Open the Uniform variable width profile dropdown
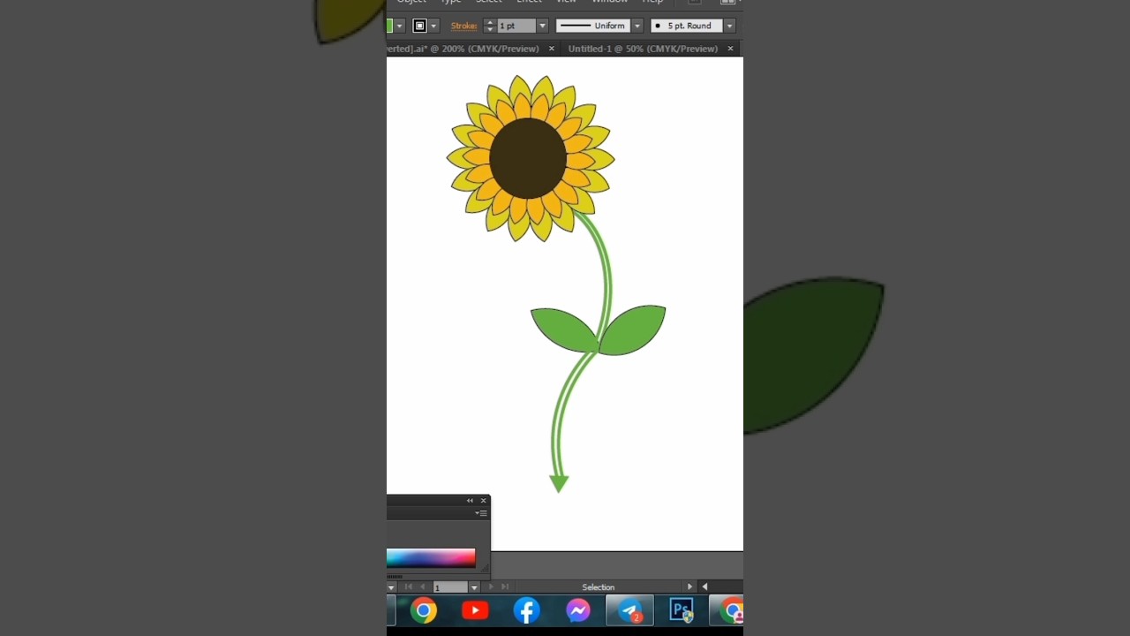Screen dimensions: 1130x636 pyautogui.click(x=637, y=26)
